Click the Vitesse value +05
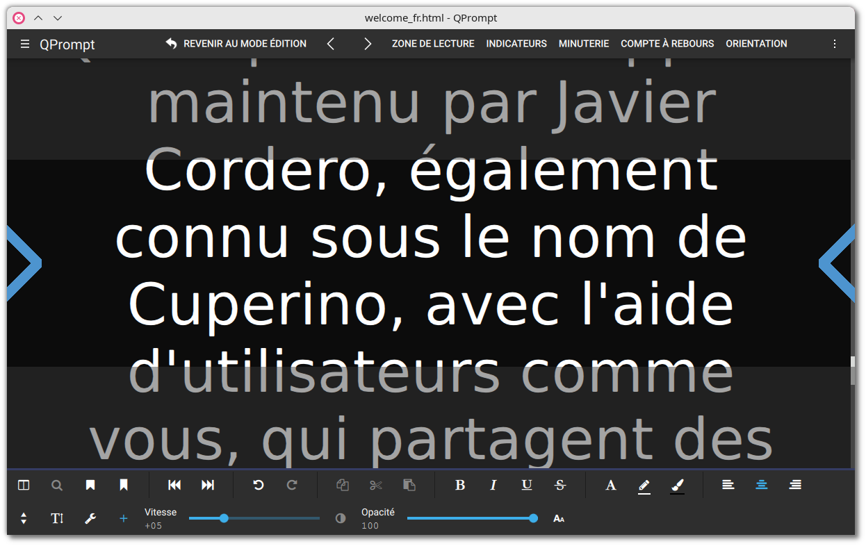Viewport: 866px width, 546px height. 154,526
